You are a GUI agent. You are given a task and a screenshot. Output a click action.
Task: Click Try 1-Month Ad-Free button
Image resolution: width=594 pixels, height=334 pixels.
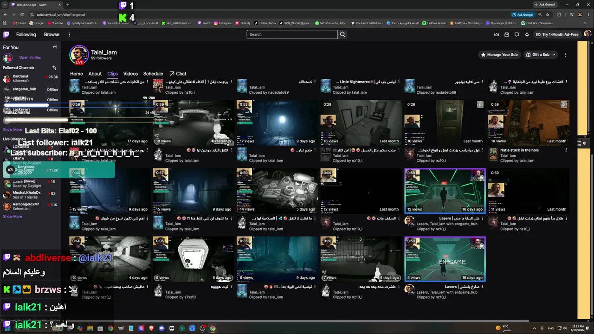[x=557, y=34]
